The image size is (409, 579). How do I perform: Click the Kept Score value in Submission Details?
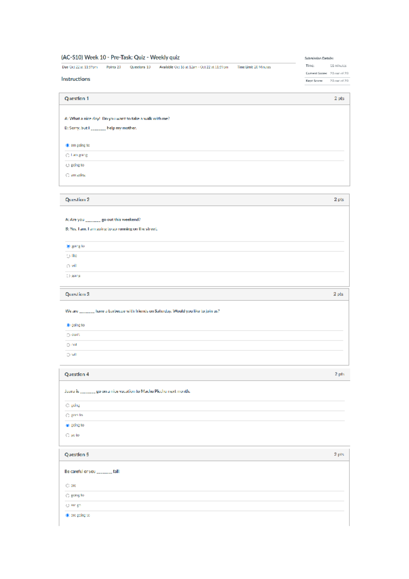(x=339, y=81)
